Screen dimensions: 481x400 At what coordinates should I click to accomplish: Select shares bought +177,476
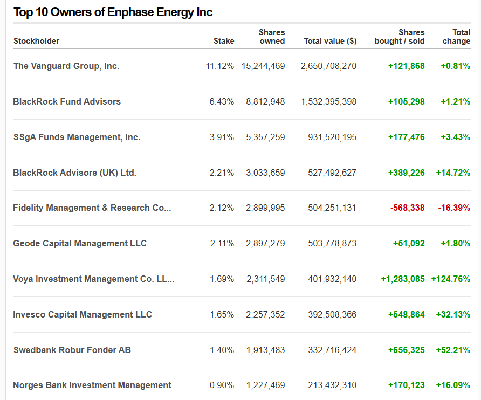tap(407, 137)
